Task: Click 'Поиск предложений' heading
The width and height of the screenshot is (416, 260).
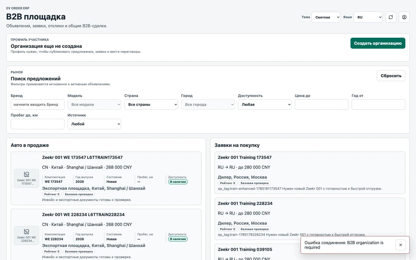Action: click(36, 79)
